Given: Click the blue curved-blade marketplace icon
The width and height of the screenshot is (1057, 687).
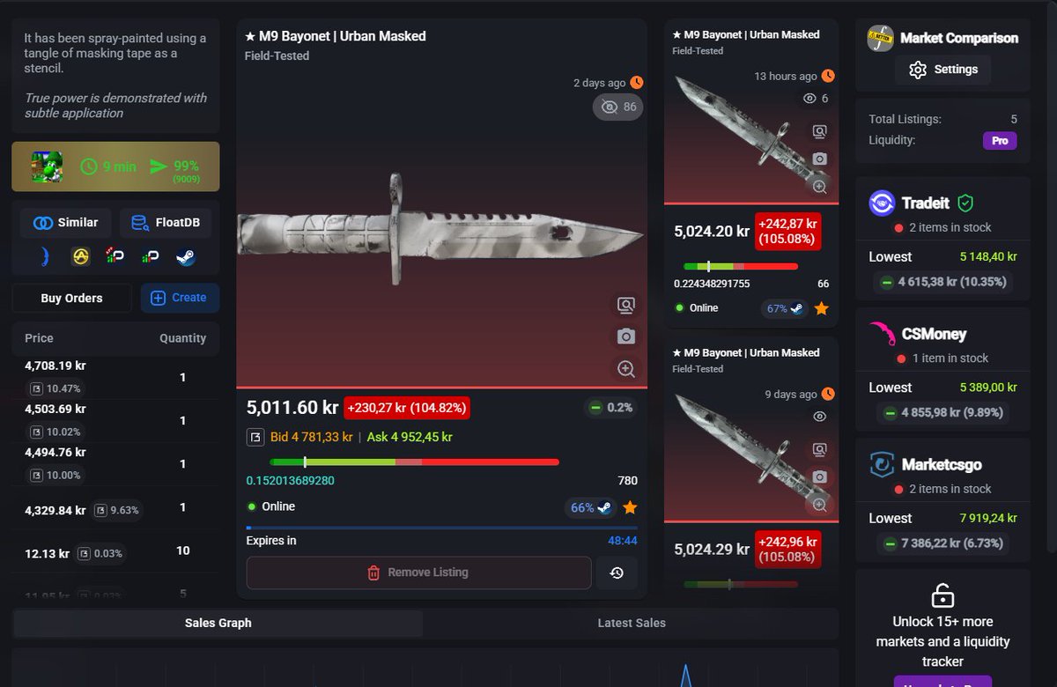Looking at the screenshot, I should (x=46, y=257).
